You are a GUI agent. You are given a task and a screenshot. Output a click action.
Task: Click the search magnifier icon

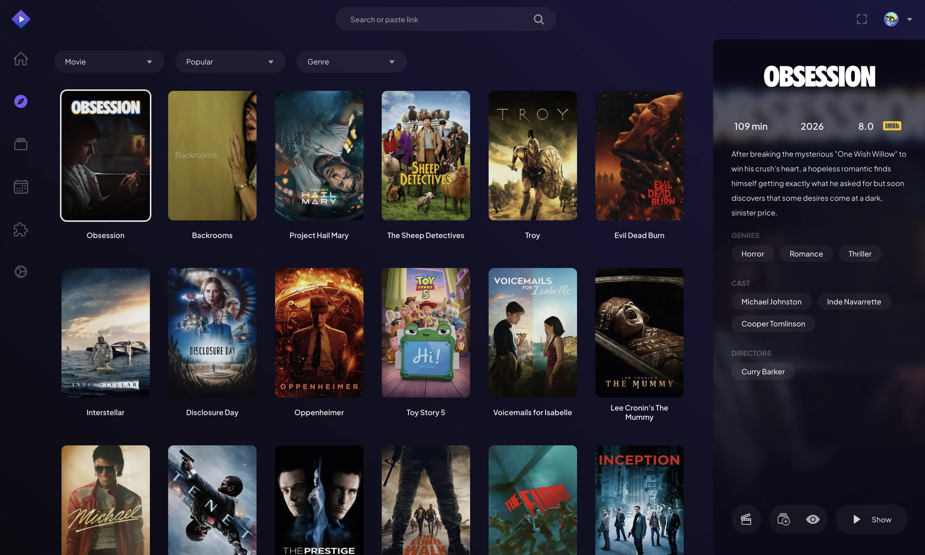click(x=539, y=19)
